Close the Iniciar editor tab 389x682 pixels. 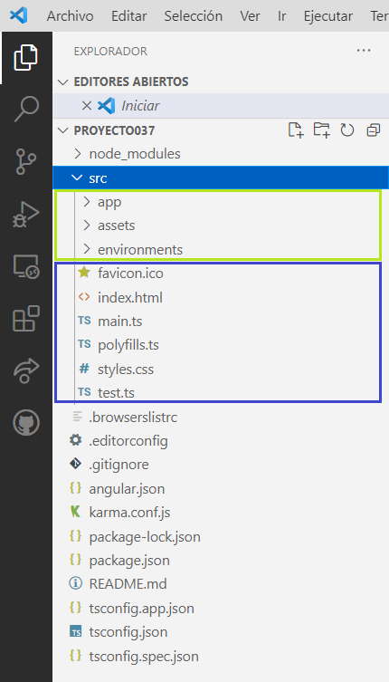click(x=87, y=106)
